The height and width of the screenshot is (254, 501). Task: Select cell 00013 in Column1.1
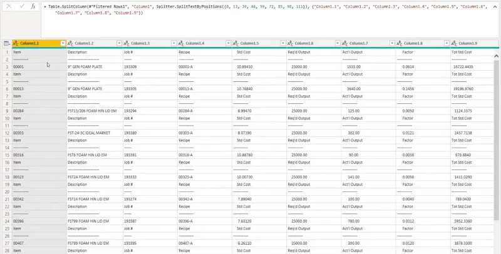coord(39,89)
